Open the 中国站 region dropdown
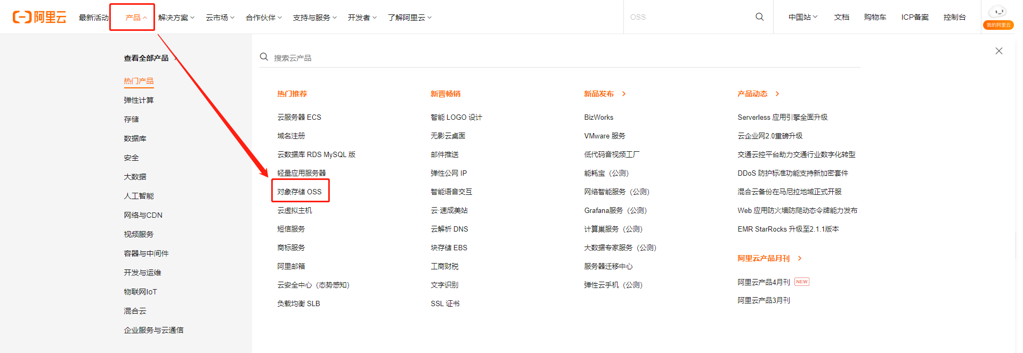Image resolution: width=1023 pixels, height=353 pixels. click(x=803, y=17)
